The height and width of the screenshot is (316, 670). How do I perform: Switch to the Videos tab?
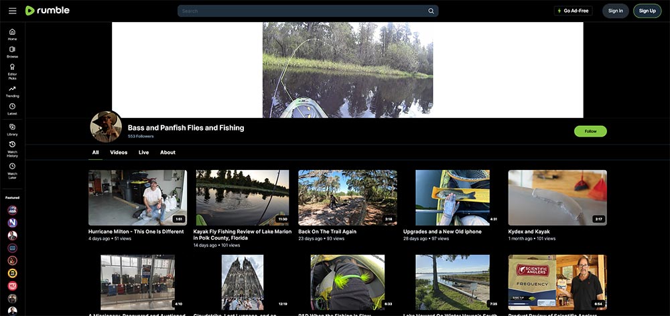click(x=119, y=153)
